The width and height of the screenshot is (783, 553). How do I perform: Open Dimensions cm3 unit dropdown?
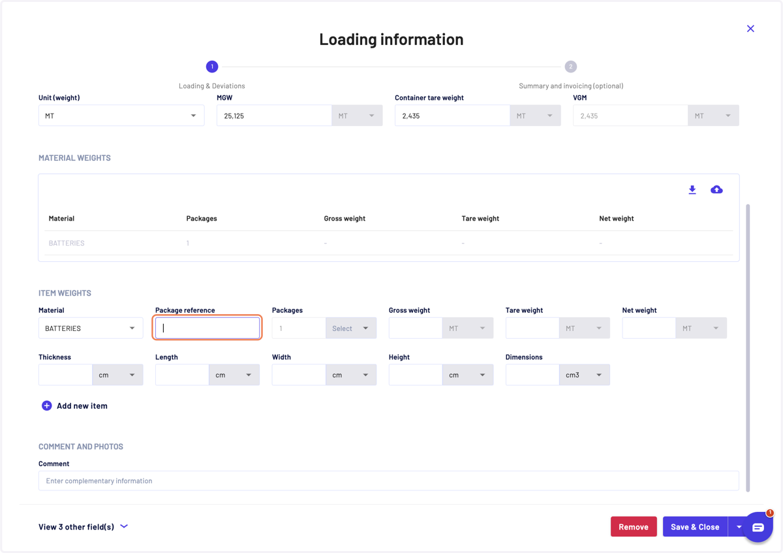[585, 375]
